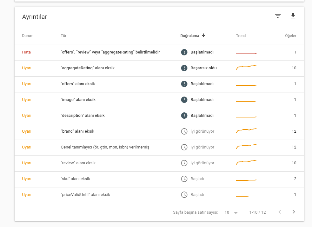Open the filter icon in Ayrıntılar
This screenshot has height=227, width=312.
(x=278, y=16)
